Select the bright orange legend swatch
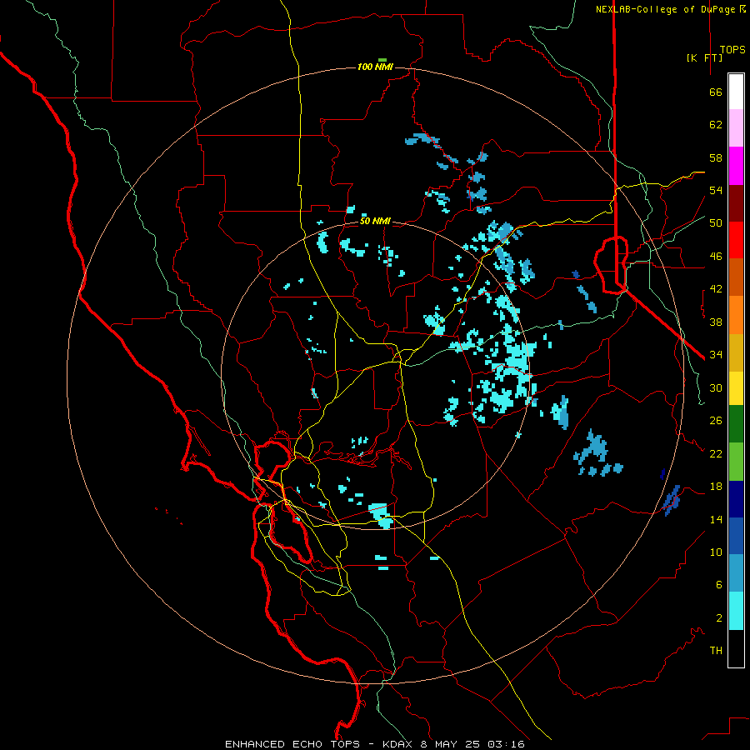The image size is (750, 750). (x=736, y=314)
